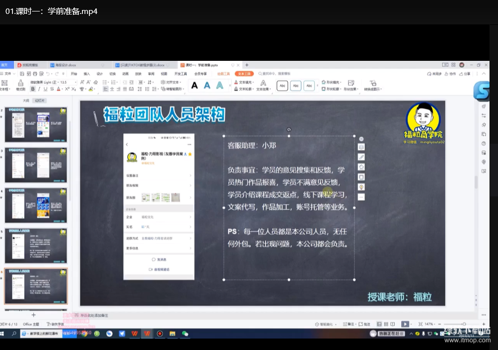
Task: Open the Insert (插入) ribbon tab
Action: (86, 74)
